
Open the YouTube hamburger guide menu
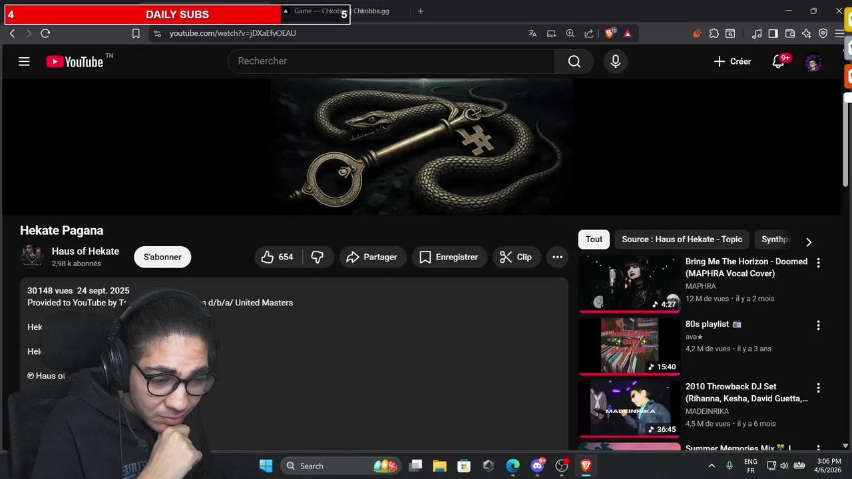24,62
